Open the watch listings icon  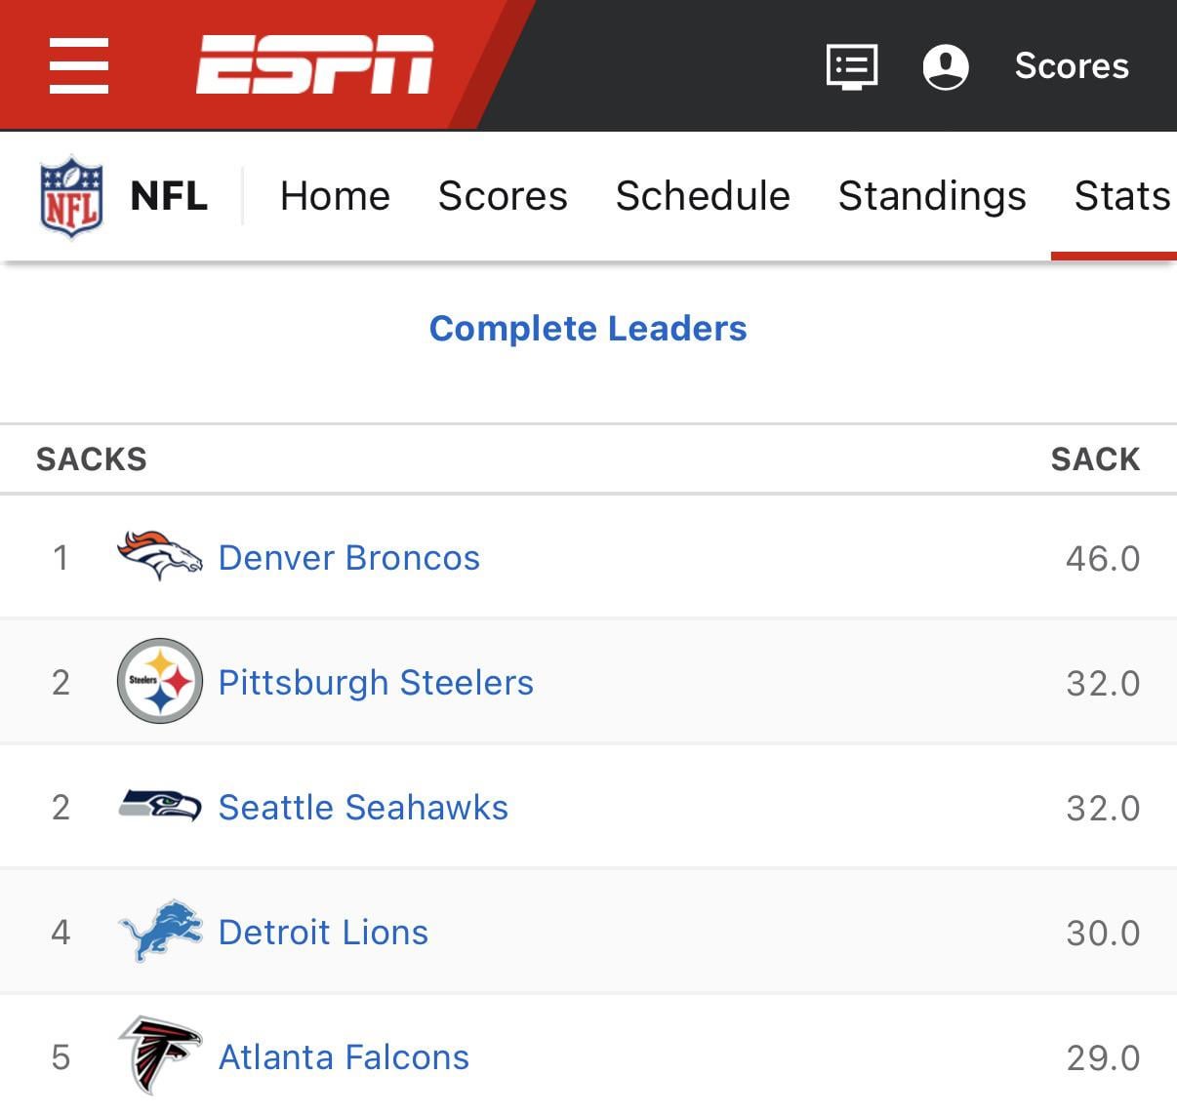[851, 66]
